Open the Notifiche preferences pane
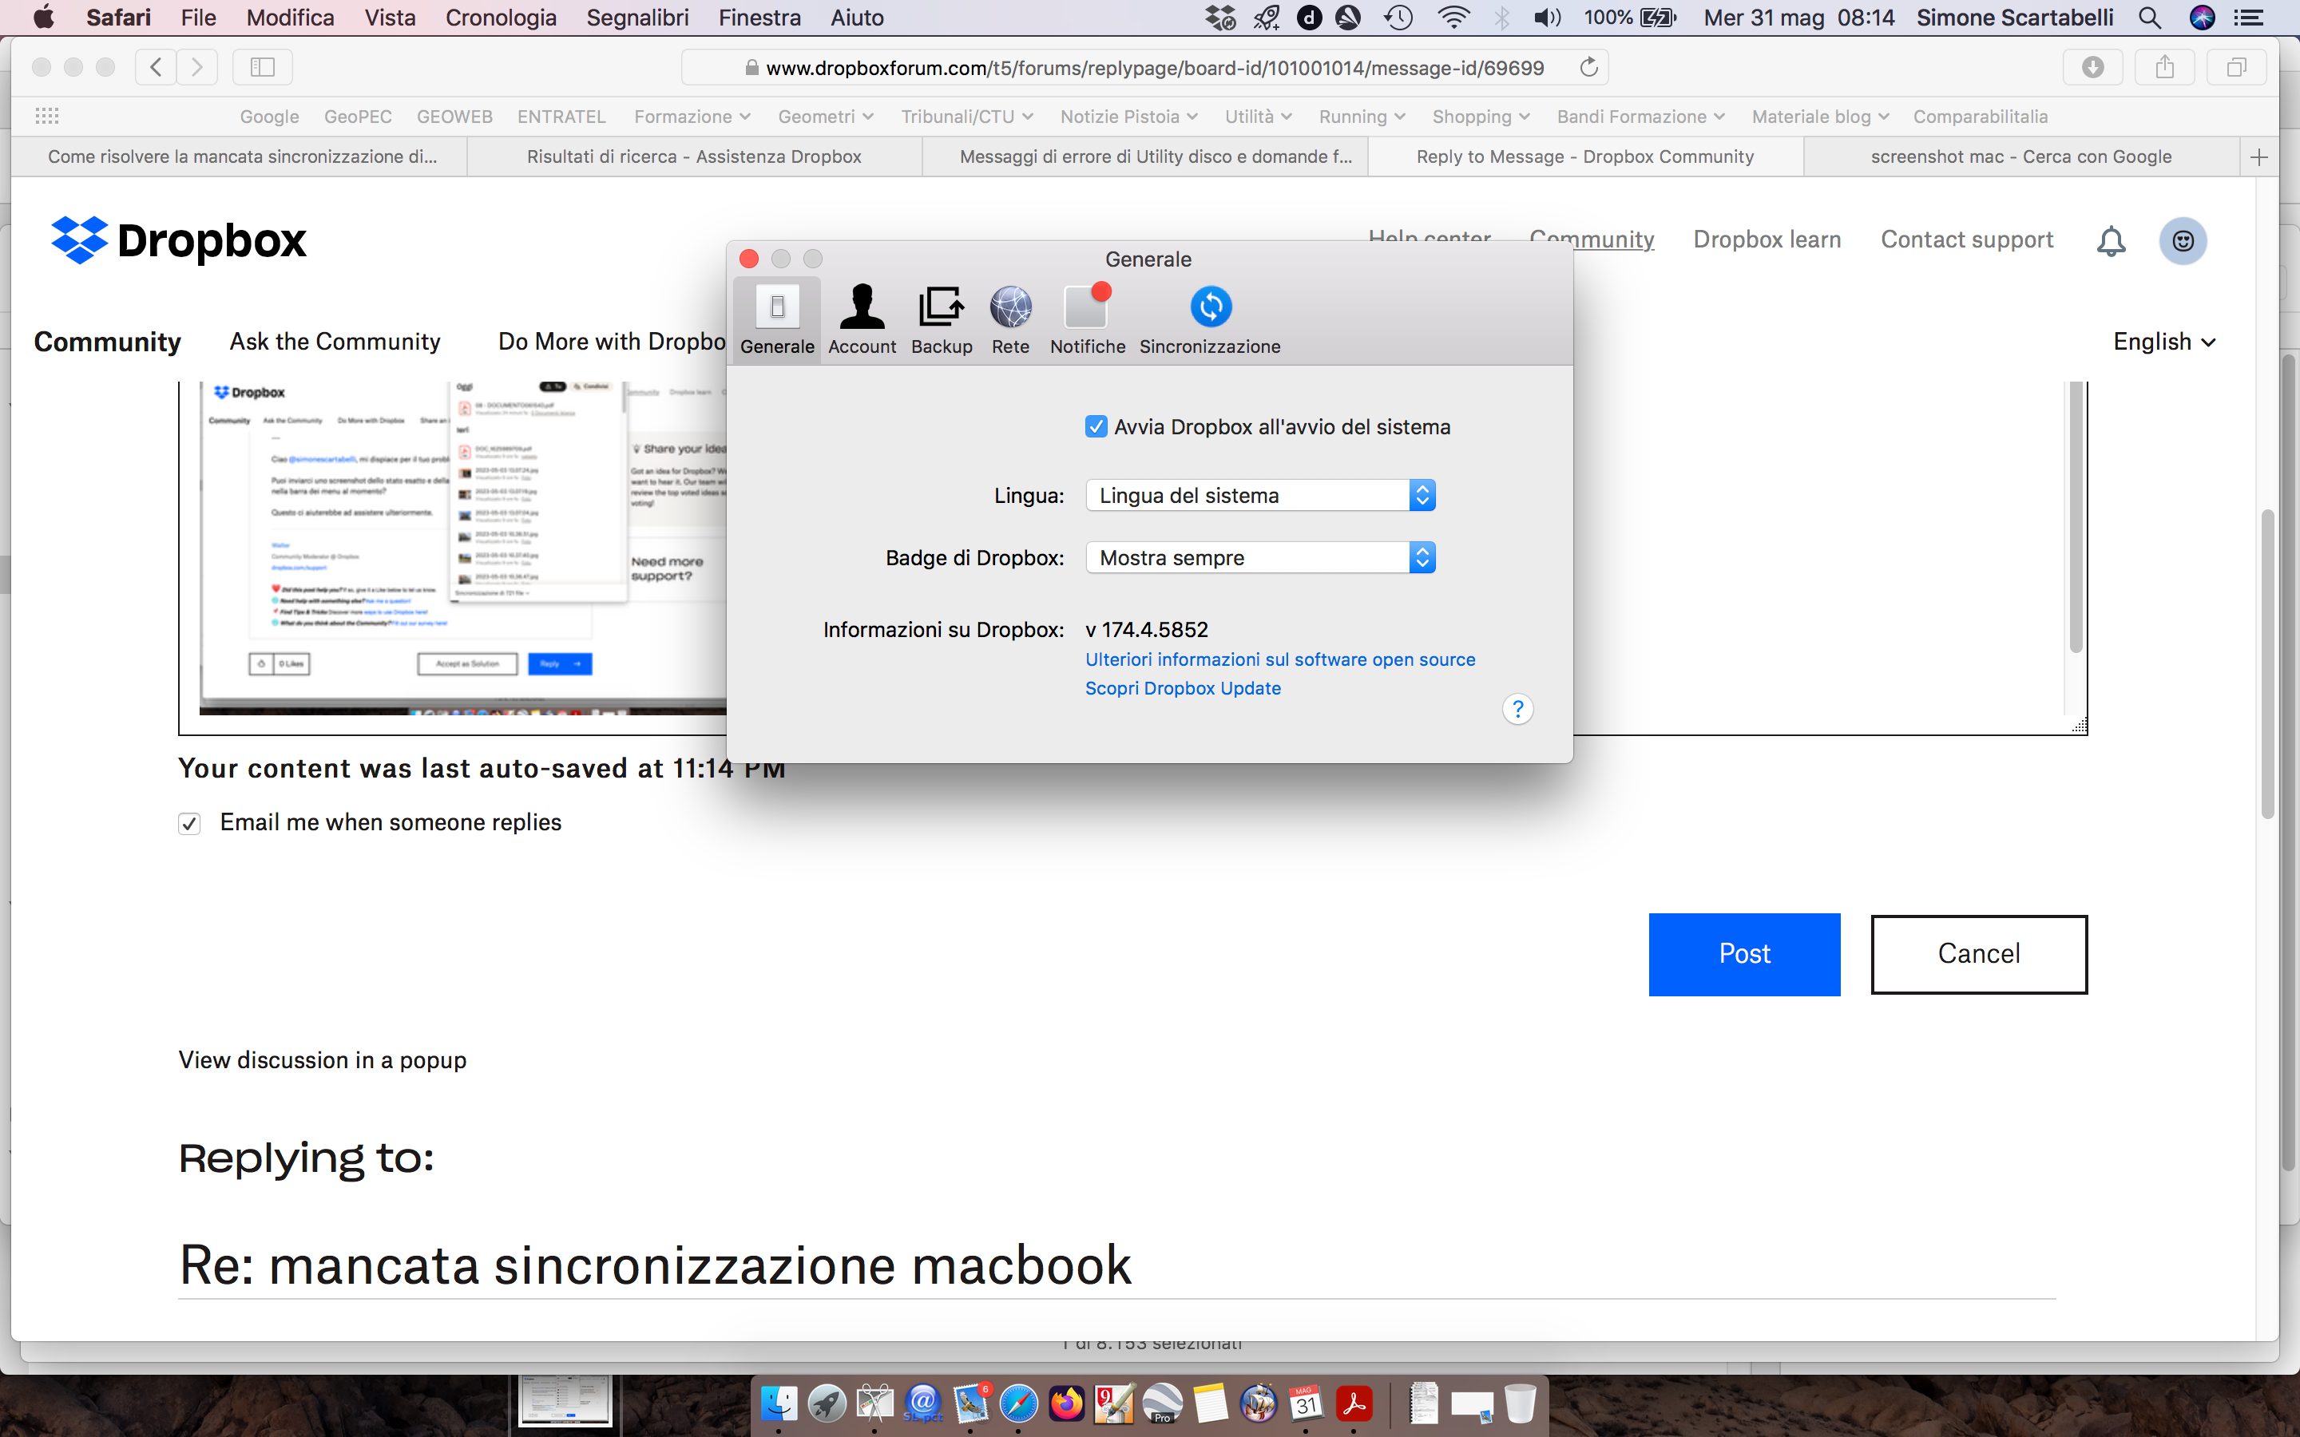 [x=1087, y=320]
